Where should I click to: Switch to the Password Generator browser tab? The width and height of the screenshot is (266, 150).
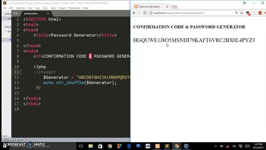pos(149,7)
